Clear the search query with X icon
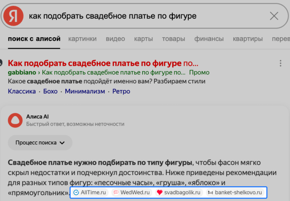The width and height of the screenshot is (290, 201). 274,16
